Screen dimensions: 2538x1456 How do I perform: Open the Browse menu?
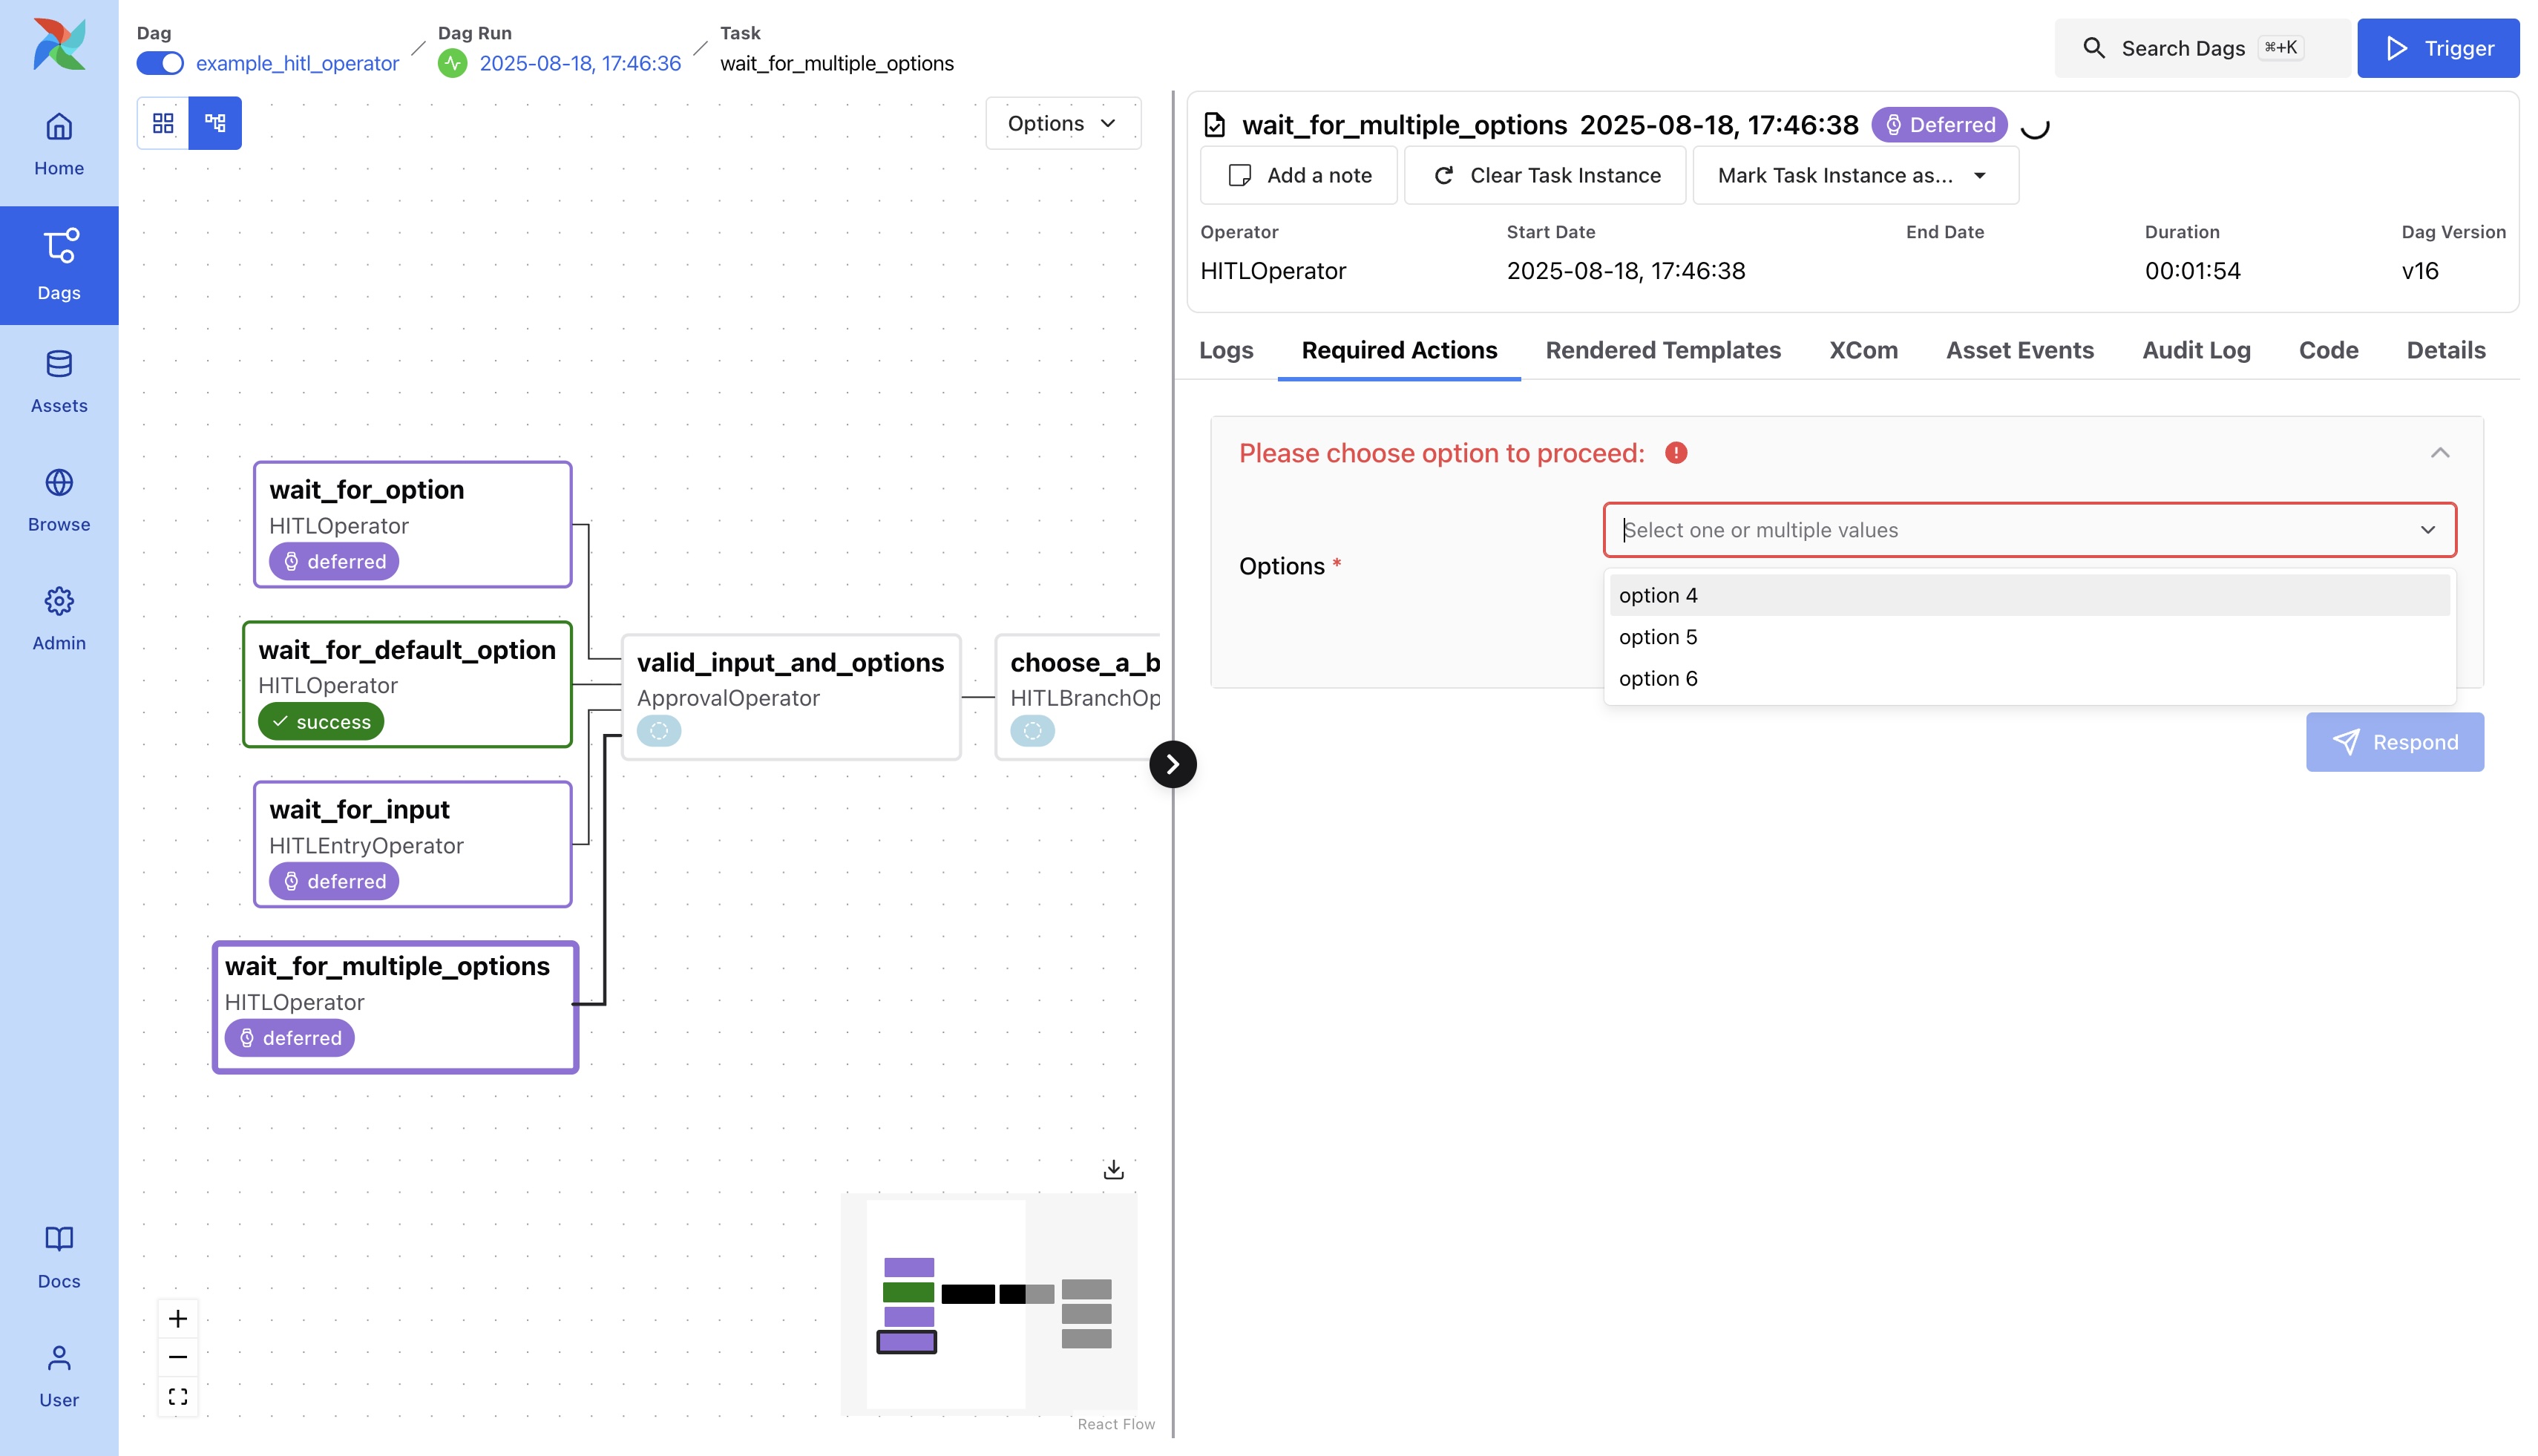(x=59, y=501)
